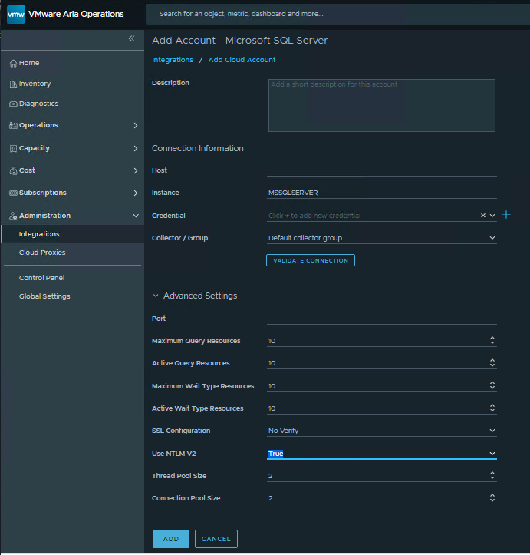The width and height of the screenshot is (530, 555).
Task: Clear the Credential field with X icon
Action: (x=483, y=215)
